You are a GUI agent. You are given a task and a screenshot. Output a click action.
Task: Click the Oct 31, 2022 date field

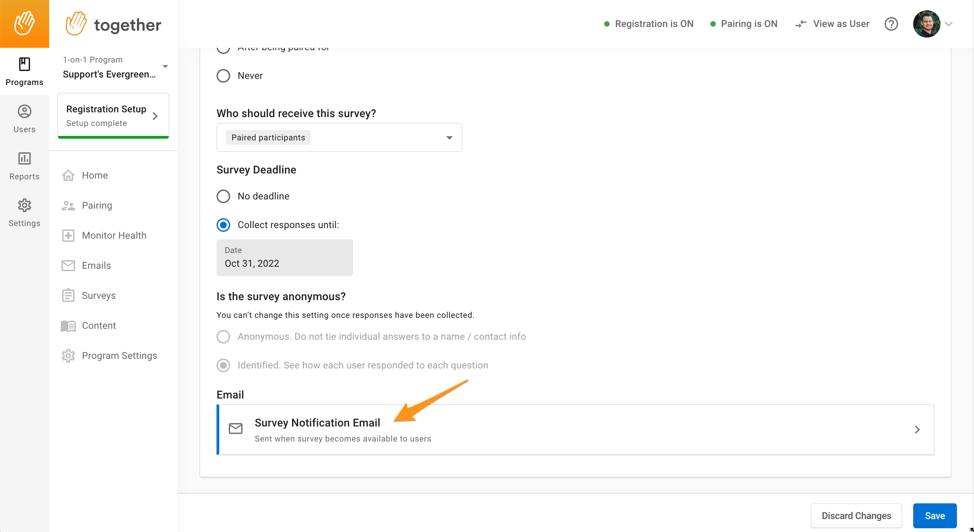(x=284, y=257)
